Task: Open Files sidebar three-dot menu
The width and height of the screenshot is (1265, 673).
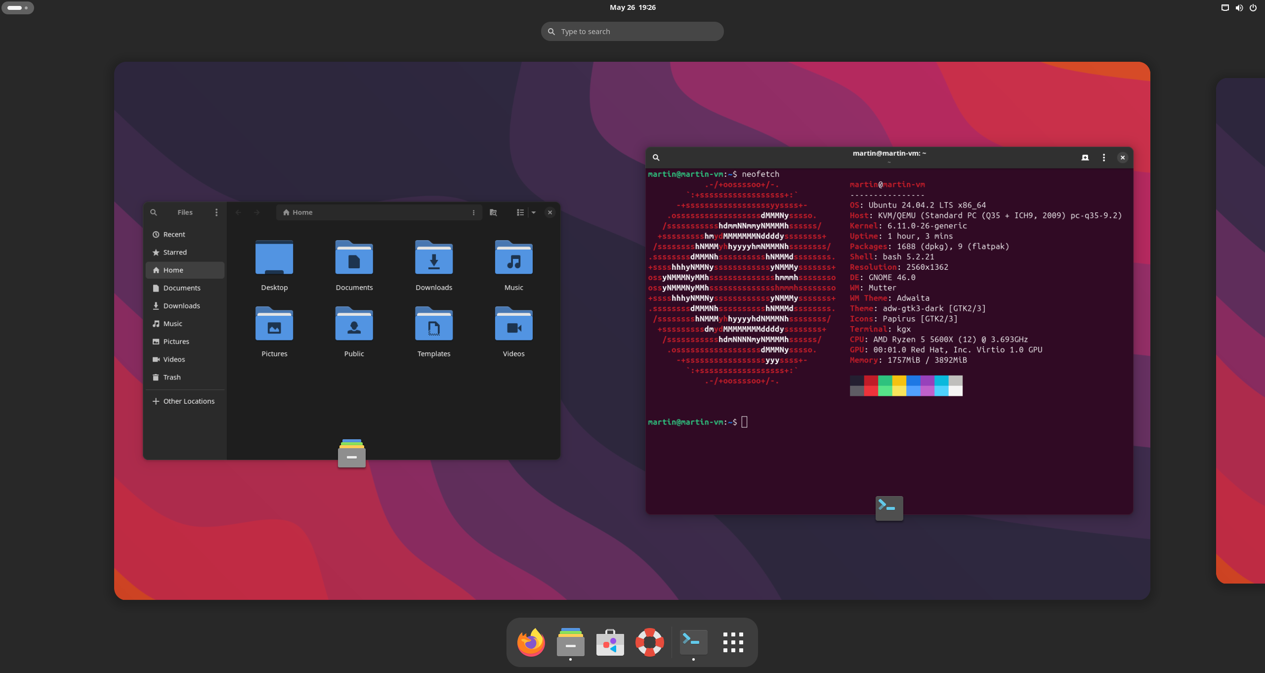Action: point(216,212)
